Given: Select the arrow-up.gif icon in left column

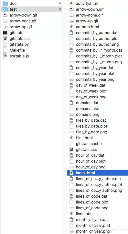Looking at the screenshot, I should pos(5,27).
